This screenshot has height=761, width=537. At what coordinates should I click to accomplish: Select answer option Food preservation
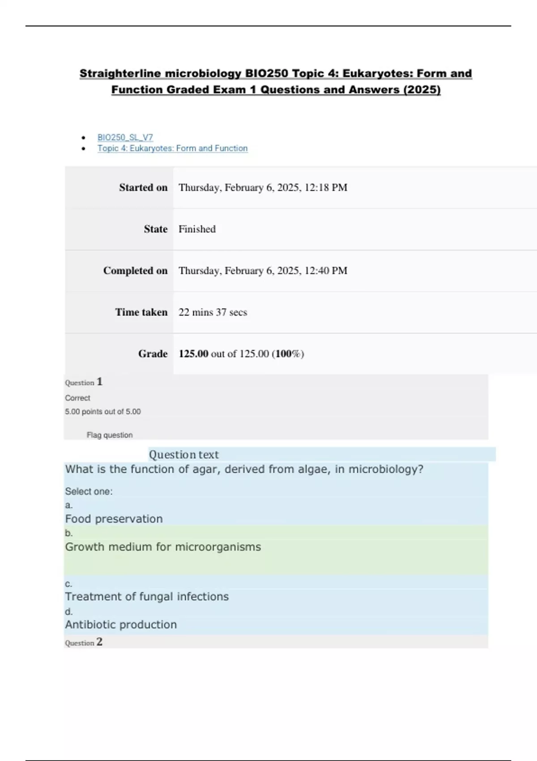[x=114, y=519]
